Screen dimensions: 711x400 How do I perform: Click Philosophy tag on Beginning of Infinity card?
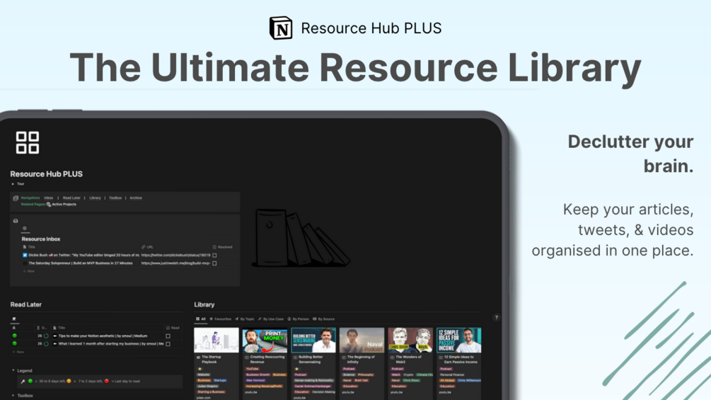366,375
